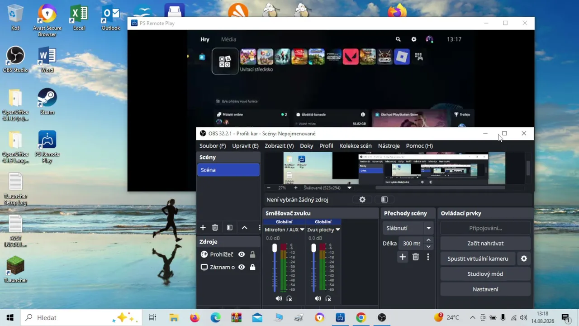The width and height of the screenshot is (579, 326).
Task: Switch to the Média tab in PS Remote Play
Action: click(228, 39)
